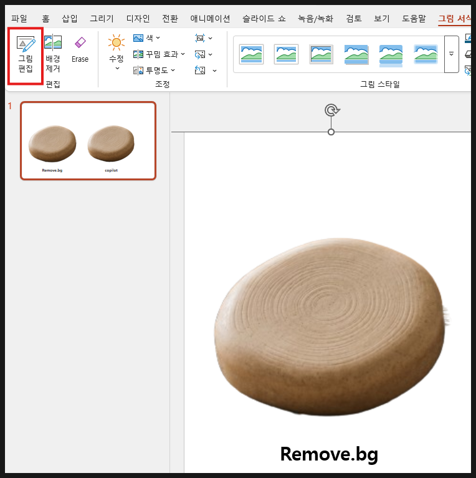
Task: Open the 색 color adjustment menu
Action: click(146, 38)
